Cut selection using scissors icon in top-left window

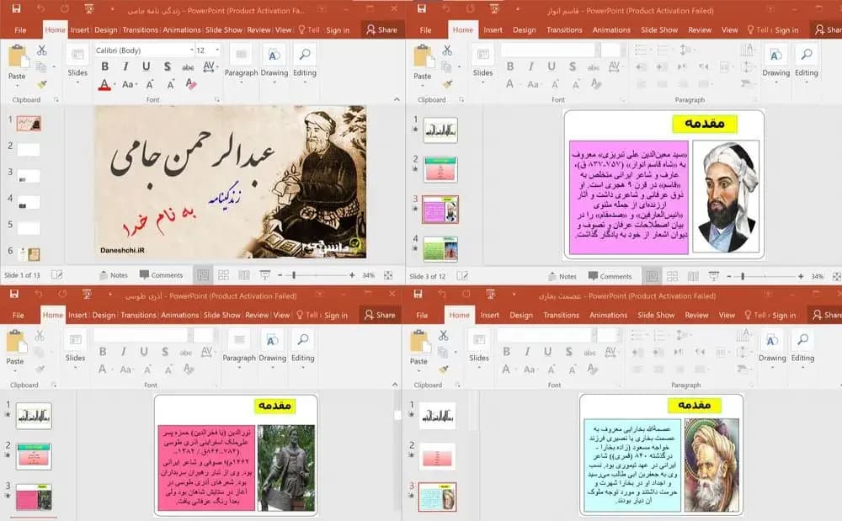click(x=42, y=51)
